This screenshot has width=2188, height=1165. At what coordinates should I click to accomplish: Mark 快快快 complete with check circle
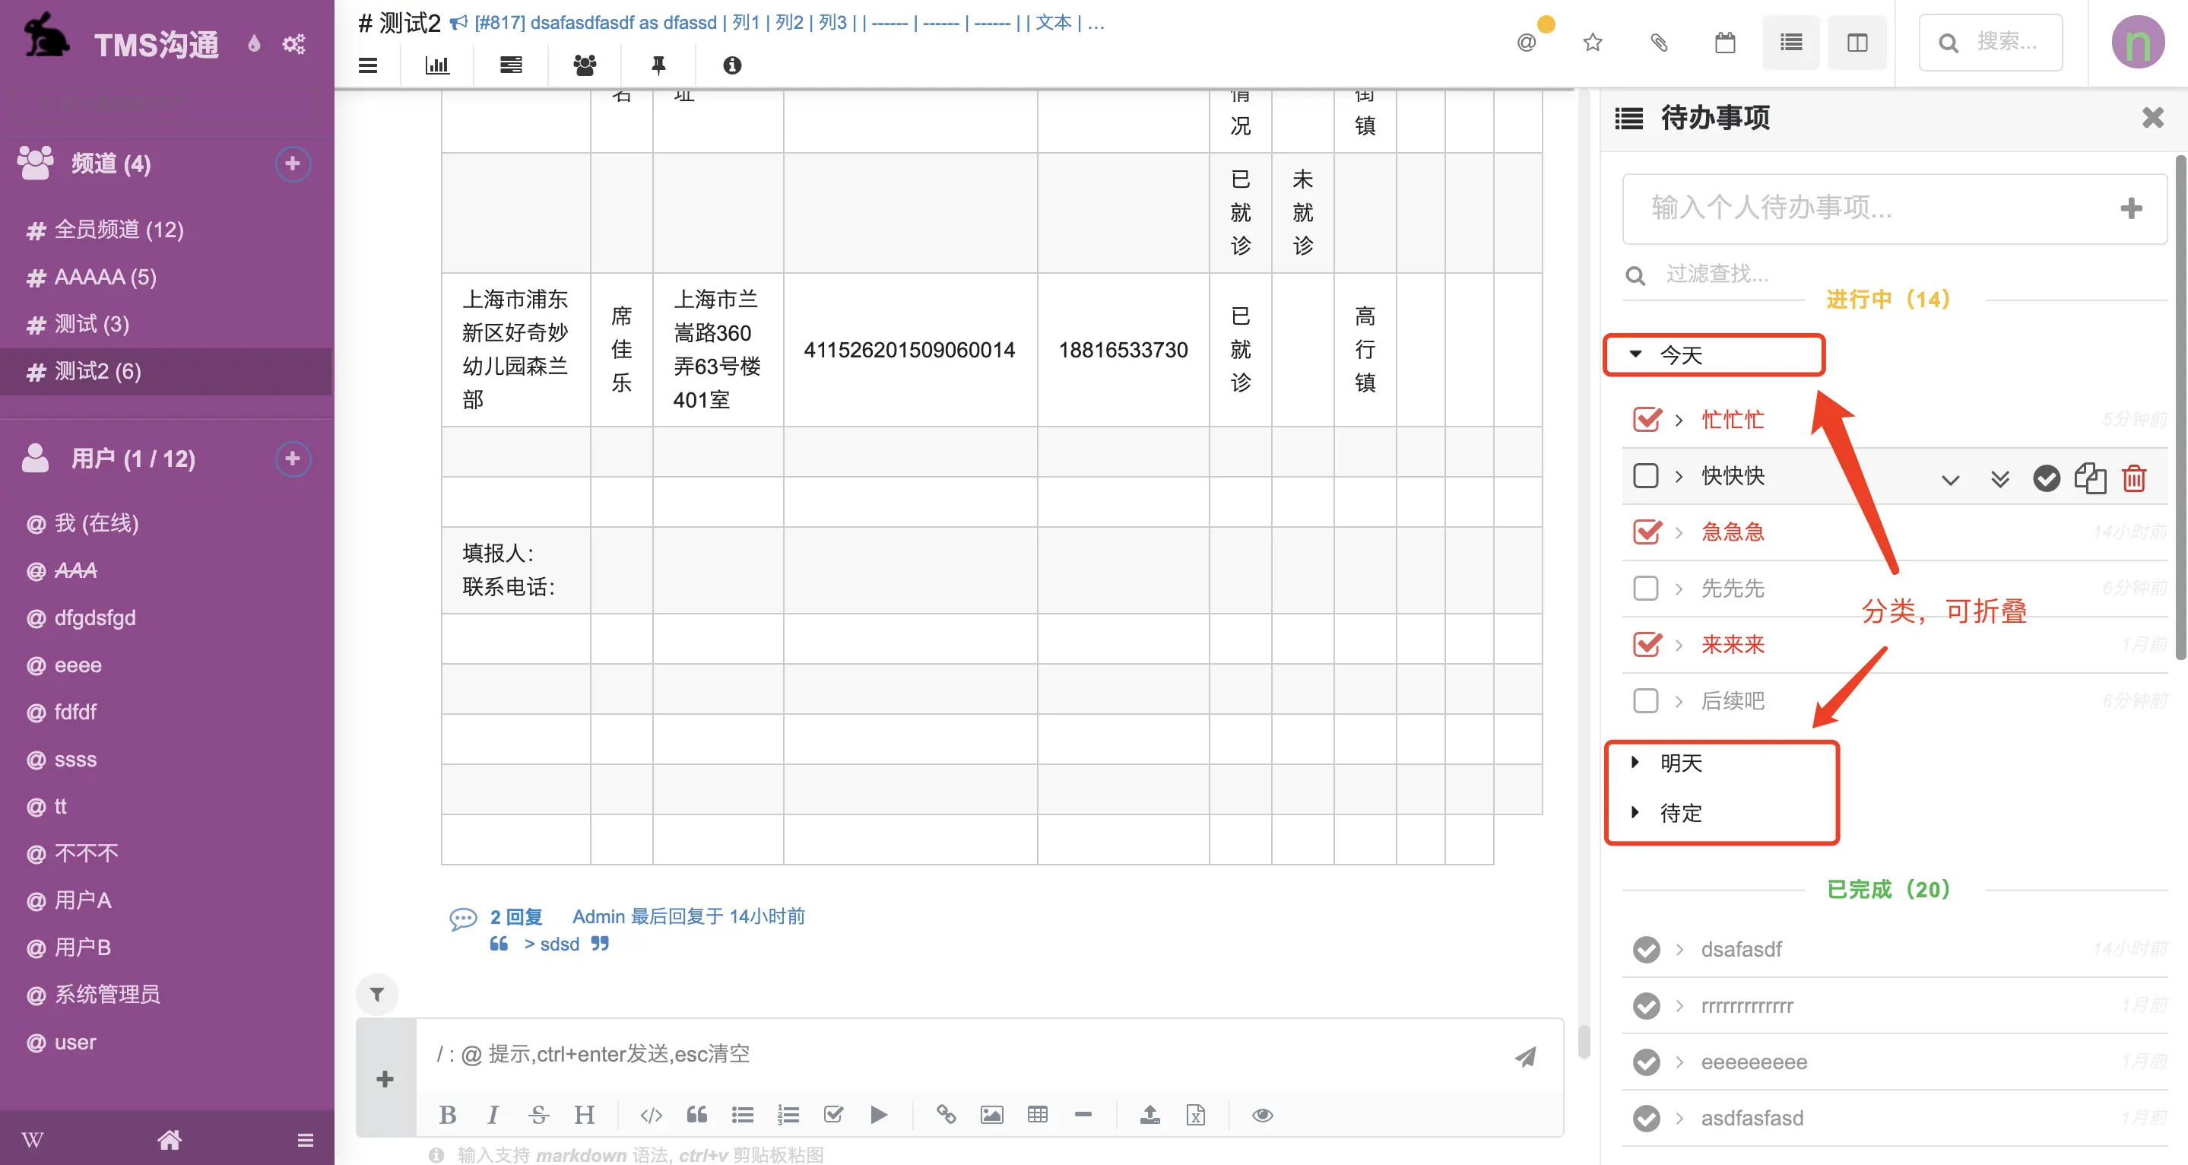pyautogui.click(x=2047, y=478)
